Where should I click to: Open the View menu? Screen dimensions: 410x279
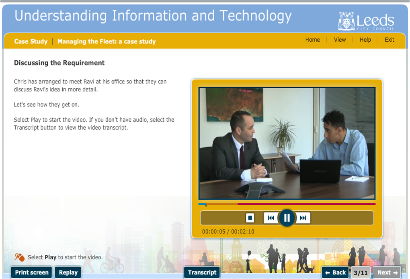tap(340, 40)
